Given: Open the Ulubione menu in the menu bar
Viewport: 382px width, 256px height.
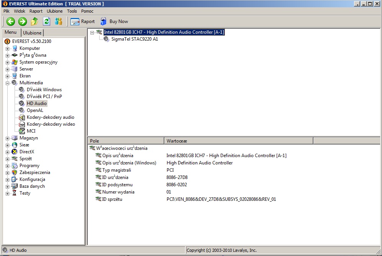Looking at the screenshot, I should [x=54, y=11].
